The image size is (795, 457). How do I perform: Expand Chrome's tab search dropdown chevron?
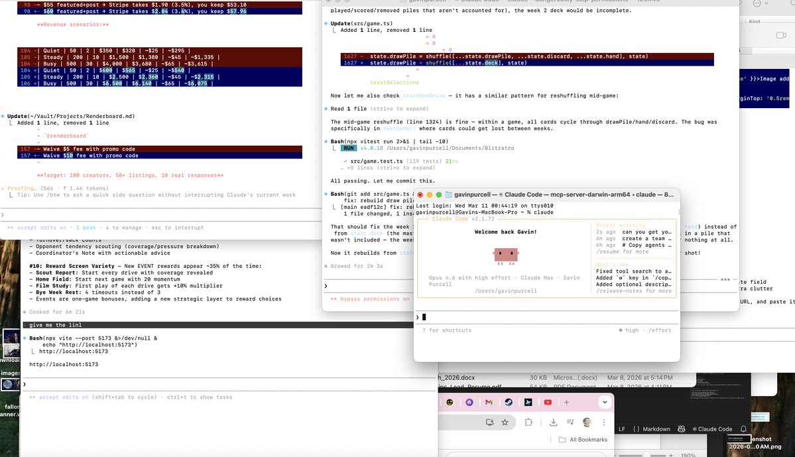[604, 402]
